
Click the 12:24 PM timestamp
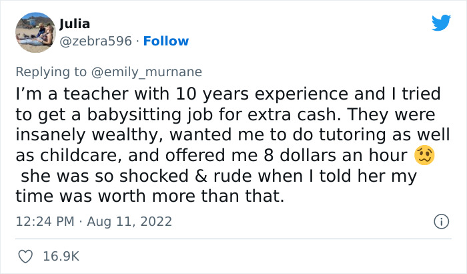[43, 221]
